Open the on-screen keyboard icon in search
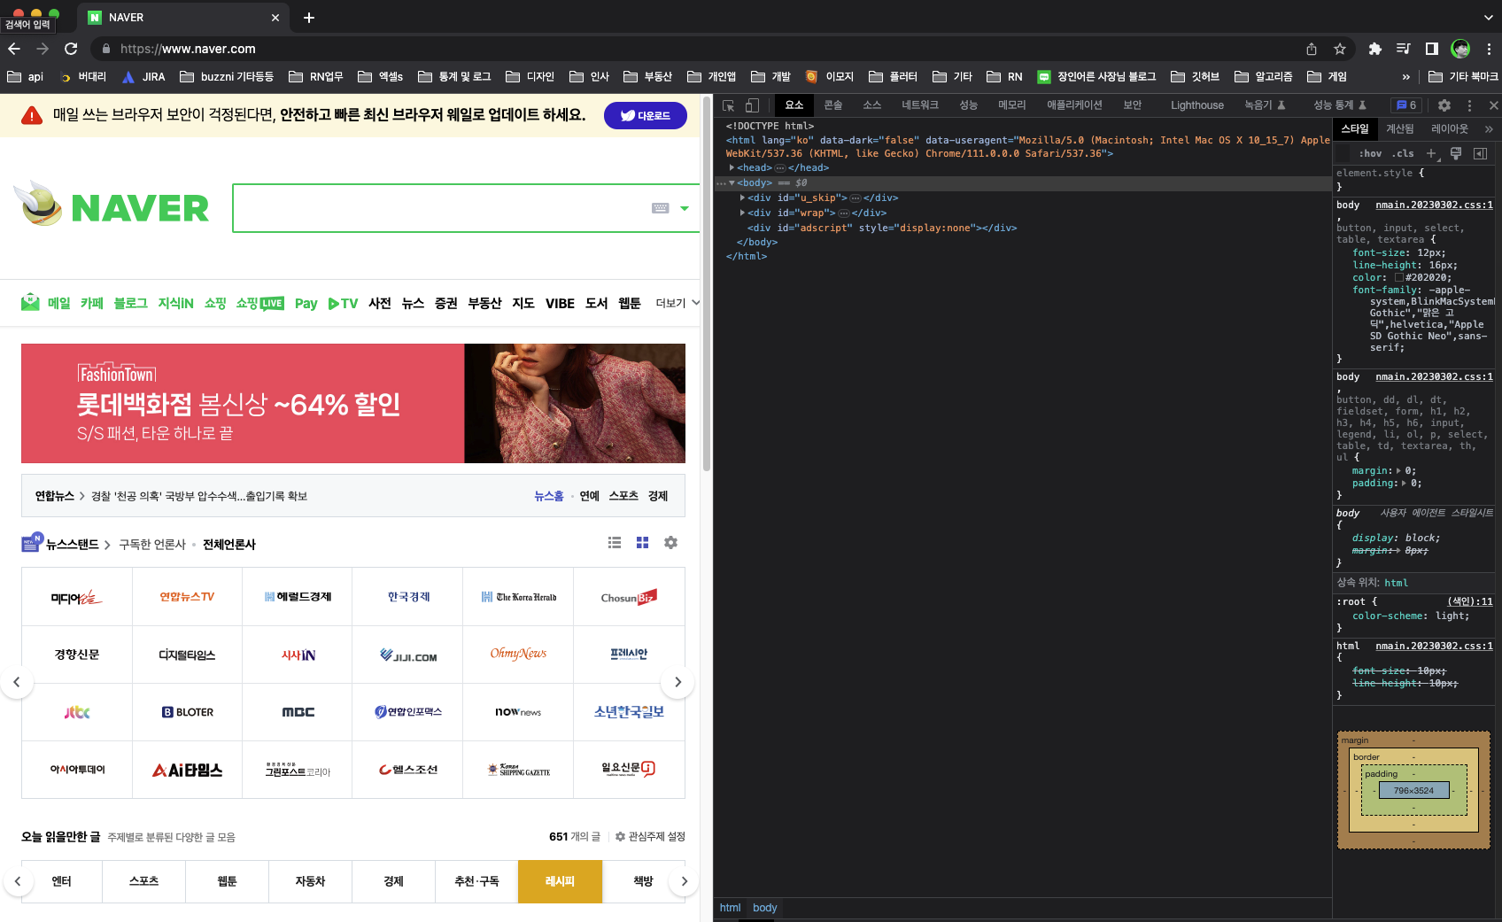This screenshot has width=1502, height=922. click(661, 208)
